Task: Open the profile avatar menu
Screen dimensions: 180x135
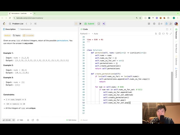Action: [176, 24]
